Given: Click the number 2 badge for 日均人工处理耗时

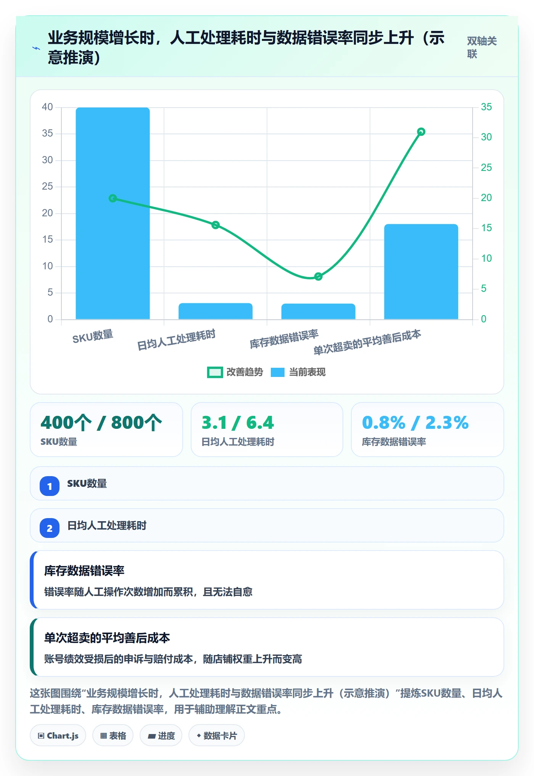Looking at the screenshot, I should [x=50, y=528].
